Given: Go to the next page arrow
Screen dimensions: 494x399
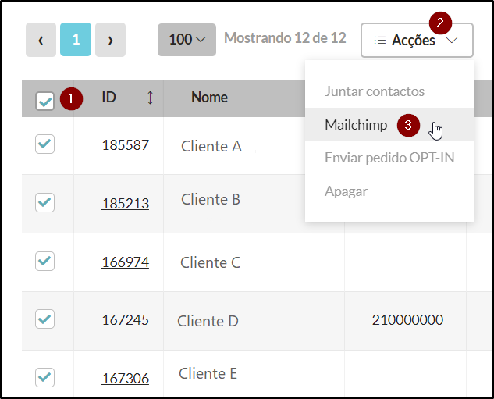Looking at the screenshot, I should click(x=110, y=40).
